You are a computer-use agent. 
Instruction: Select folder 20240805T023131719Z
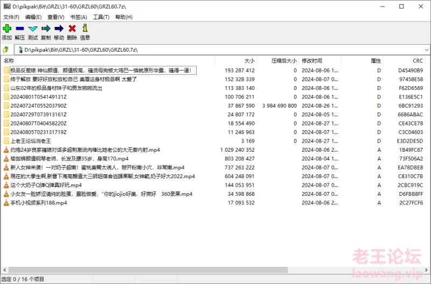pyautogui.click(x=38, y=132)
